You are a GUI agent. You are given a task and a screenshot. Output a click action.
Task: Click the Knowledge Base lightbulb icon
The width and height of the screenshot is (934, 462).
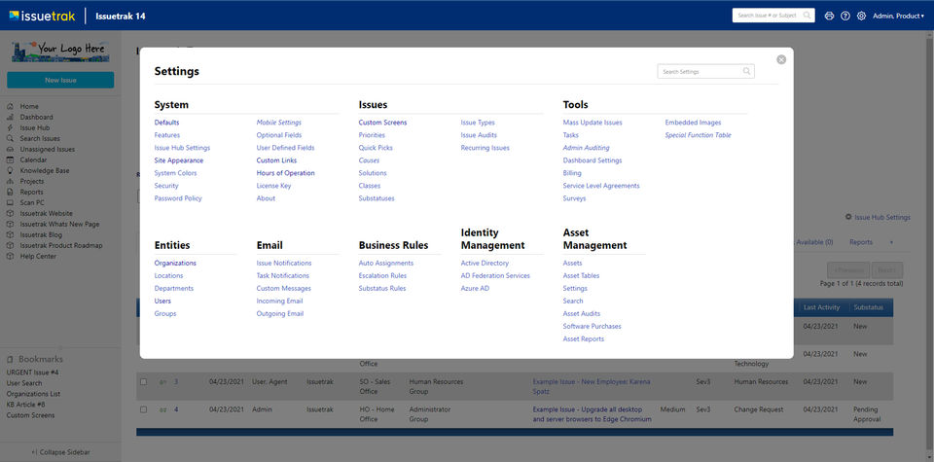(10, 171)
